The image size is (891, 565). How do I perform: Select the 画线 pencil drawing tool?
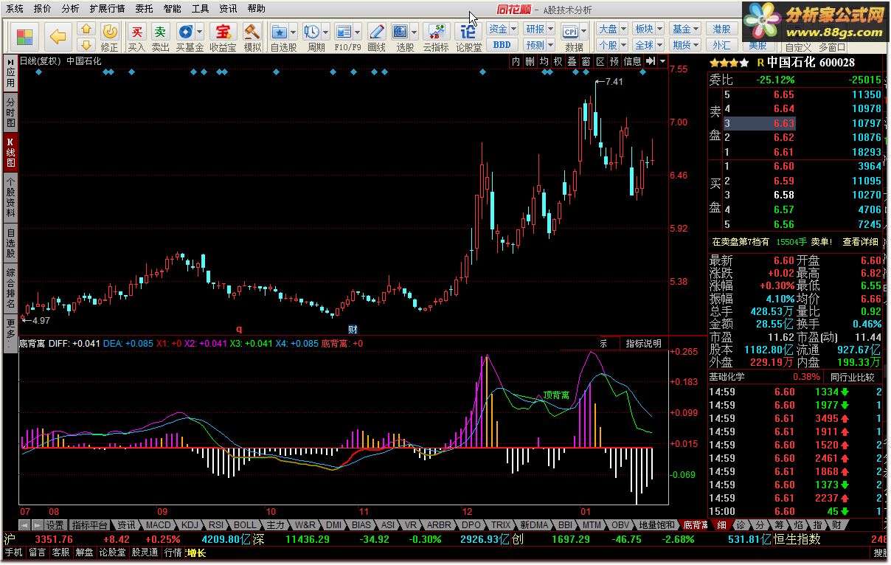pos(376,31)
